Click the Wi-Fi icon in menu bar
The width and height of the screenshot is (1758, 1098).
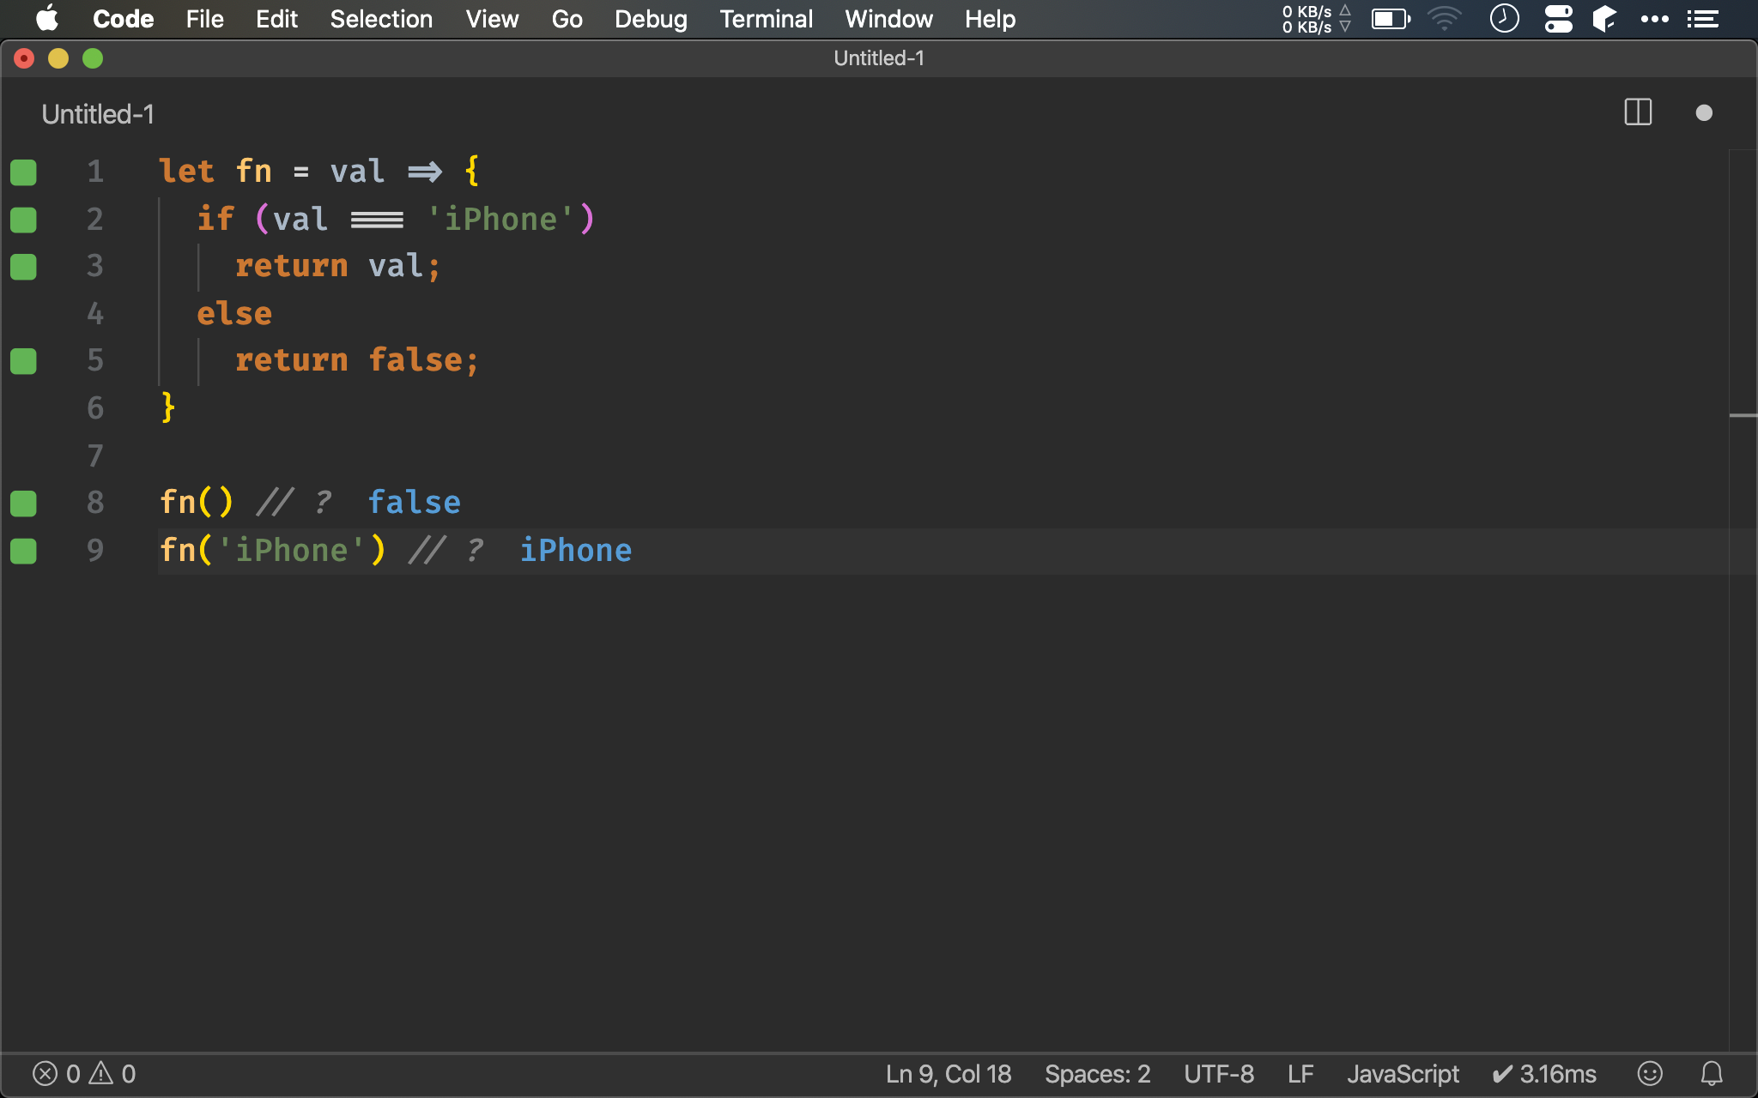(x=1448, y=19)
